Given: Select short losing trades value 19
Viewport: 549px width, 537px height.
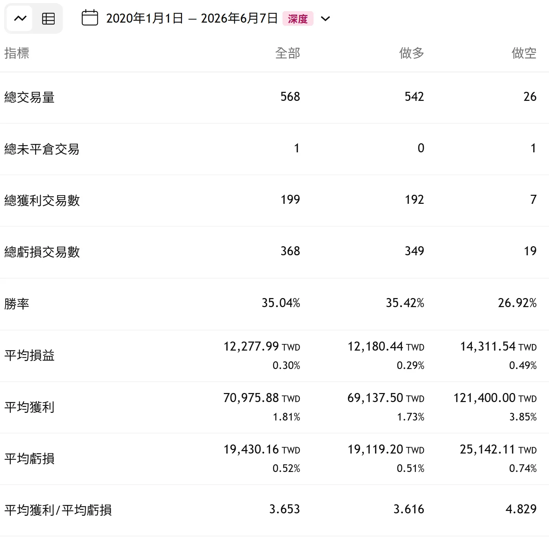Looking at the screenshot, I should (530, 251).
